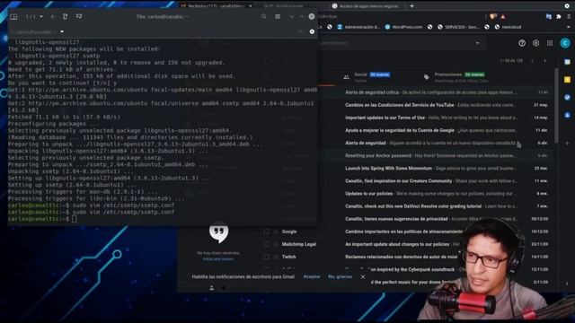The height and width of the screenshot is (323, 575).
Task: Star the Mailchimp Legal email
Action: (x=276, y=244)
